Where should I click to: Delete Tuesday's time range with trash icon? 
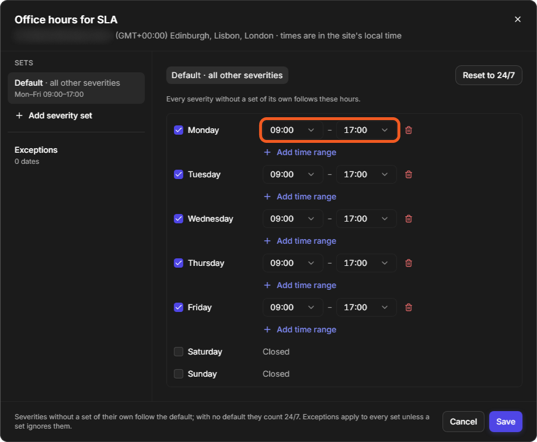(409, 174)
